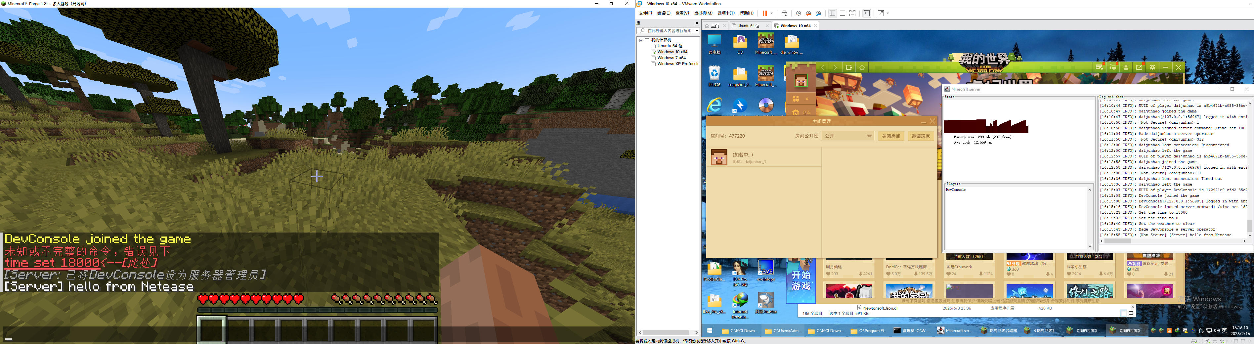The height and width of the screenshot is (344, 1254).
Task: Click the 回收站 recycle bin icon
Action: click(714, 76)
